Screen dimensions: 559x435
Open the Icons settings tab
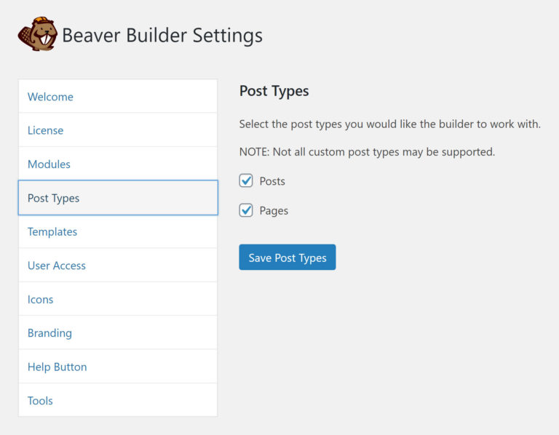click(118, 299)
